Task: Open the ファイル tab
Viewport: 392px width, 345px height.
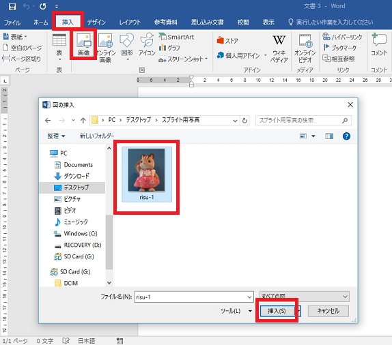Action: tap(12, 22)
